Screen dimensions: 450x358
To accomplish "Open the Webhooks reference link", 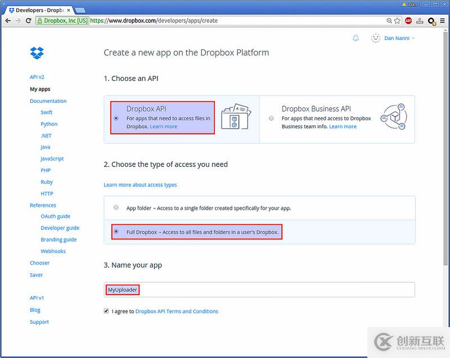I will click(x=53, y=251).
